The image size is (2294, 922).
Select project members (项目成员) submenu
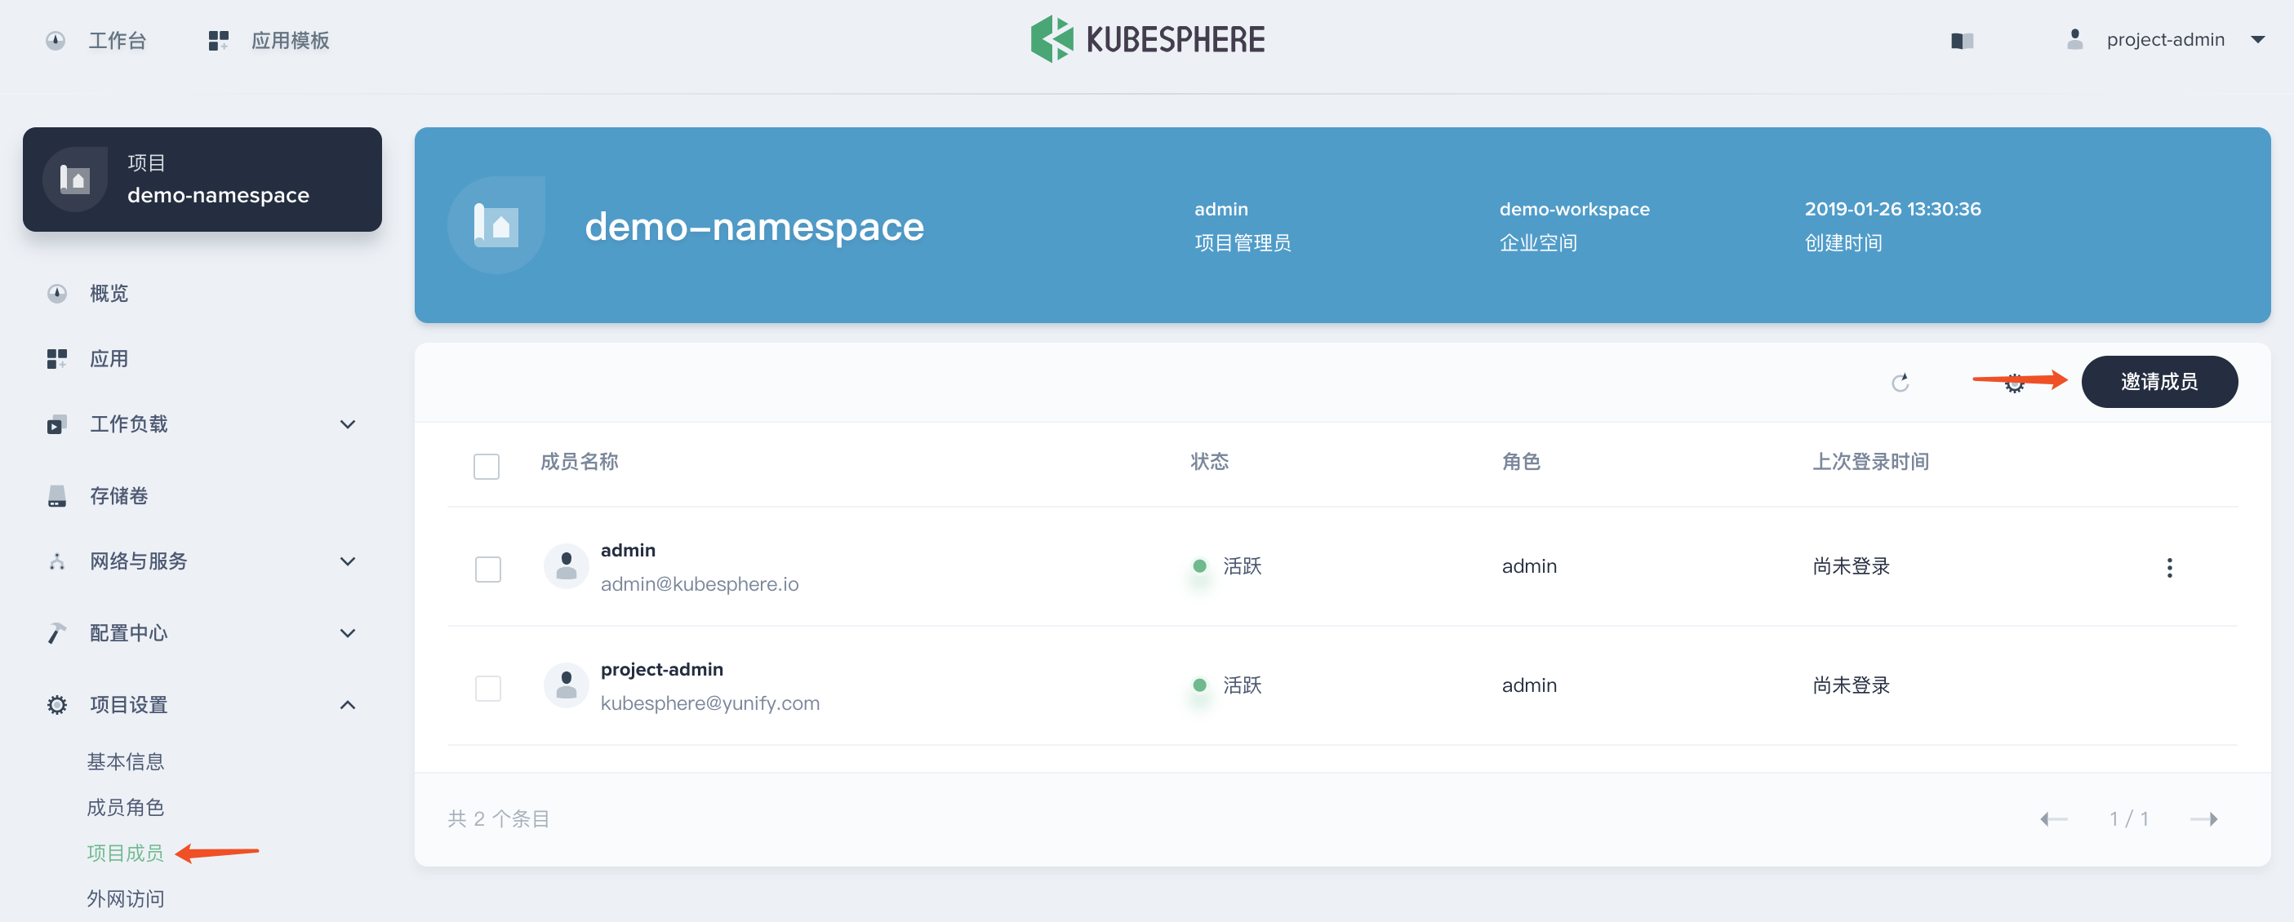(x=126, y=853)
